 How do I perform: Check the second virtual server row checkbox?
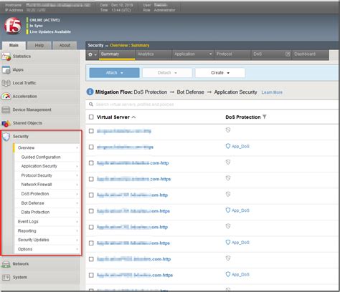[91, 147]
